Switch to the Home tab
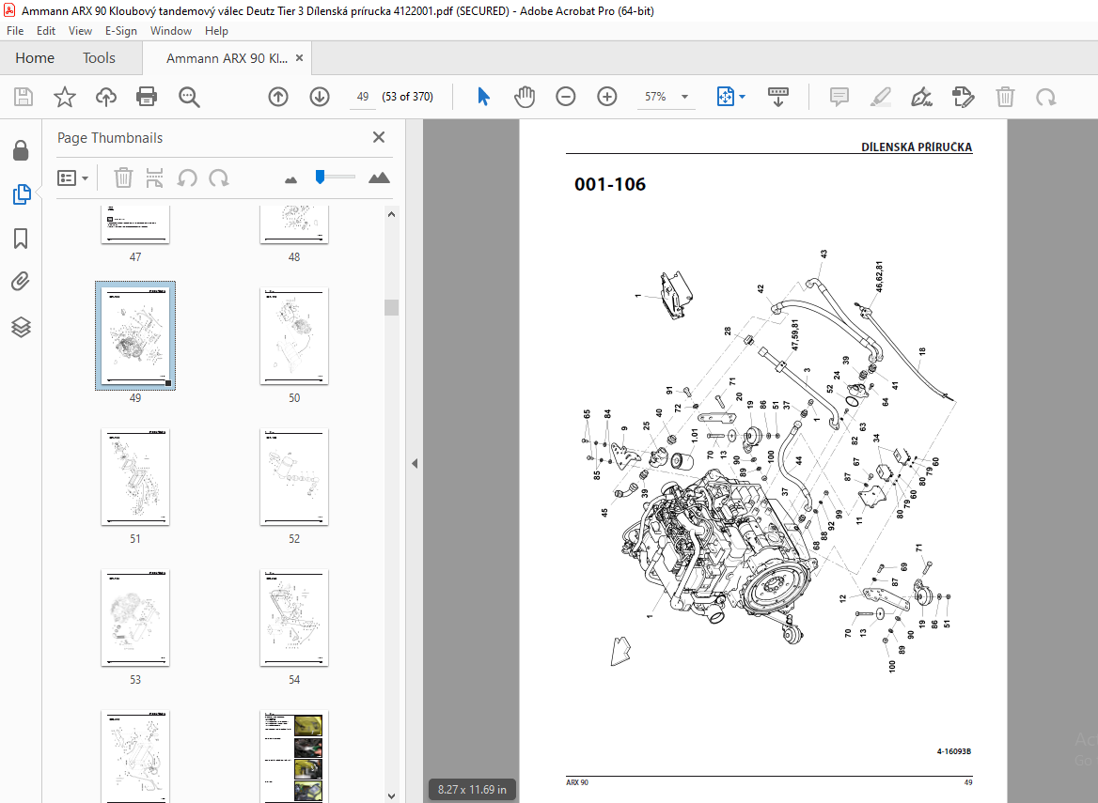The height and width of the screenshot is (803, 1098). click(x=35, y=58)
